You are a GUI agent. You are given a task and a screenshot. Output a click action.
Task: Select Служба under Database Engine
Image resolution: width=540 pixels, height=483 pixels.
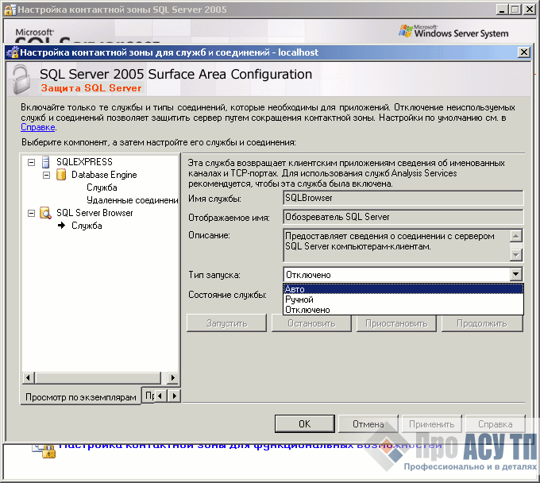tap(102, 187)
